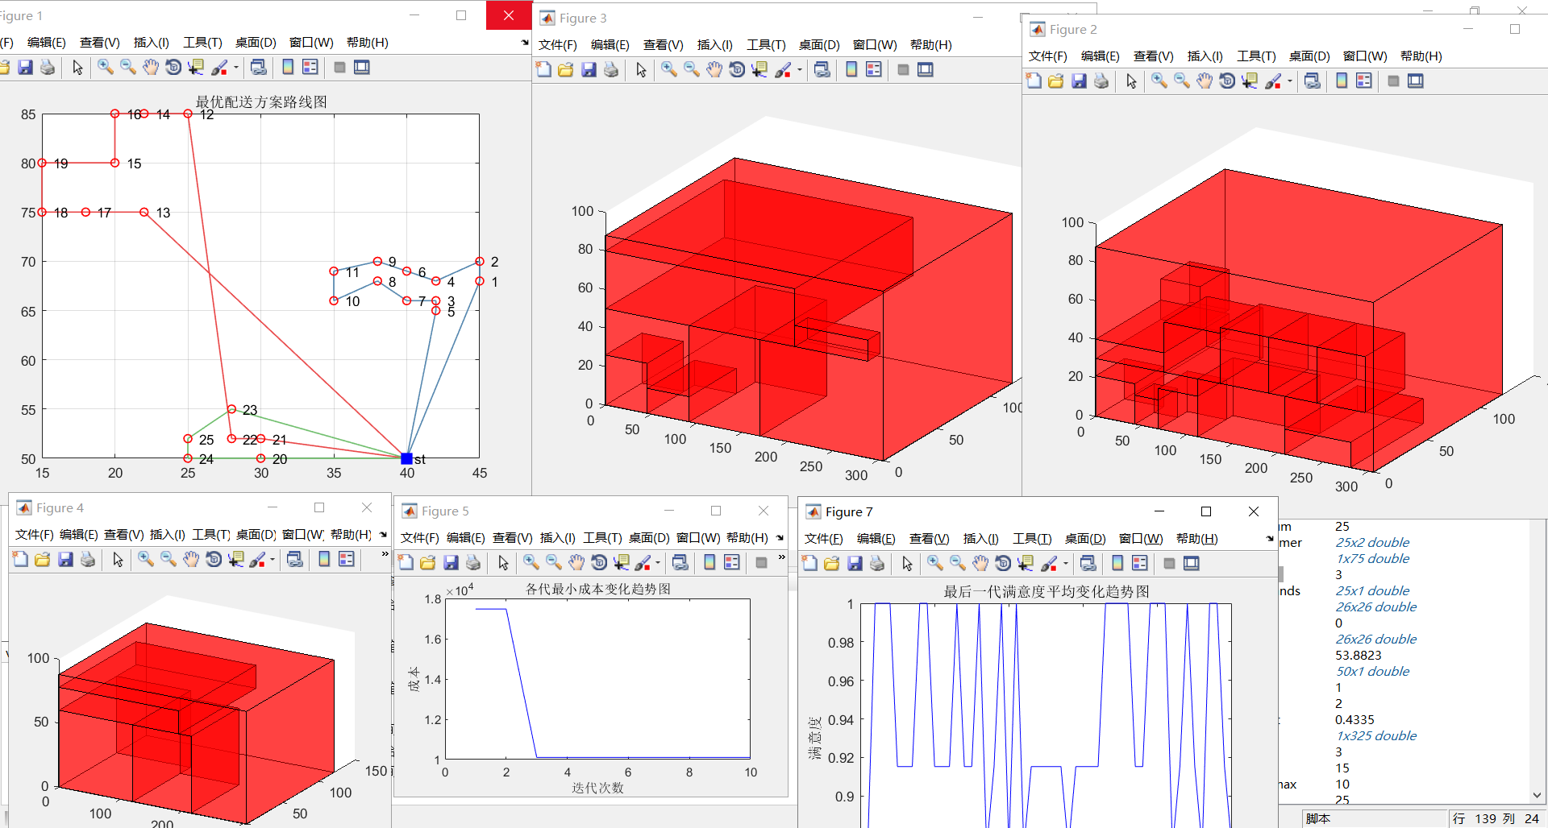Open the 50x1 double workspace variable
The width and height of the screenshot is (1548, 828).
click(x=1373, y=671)
